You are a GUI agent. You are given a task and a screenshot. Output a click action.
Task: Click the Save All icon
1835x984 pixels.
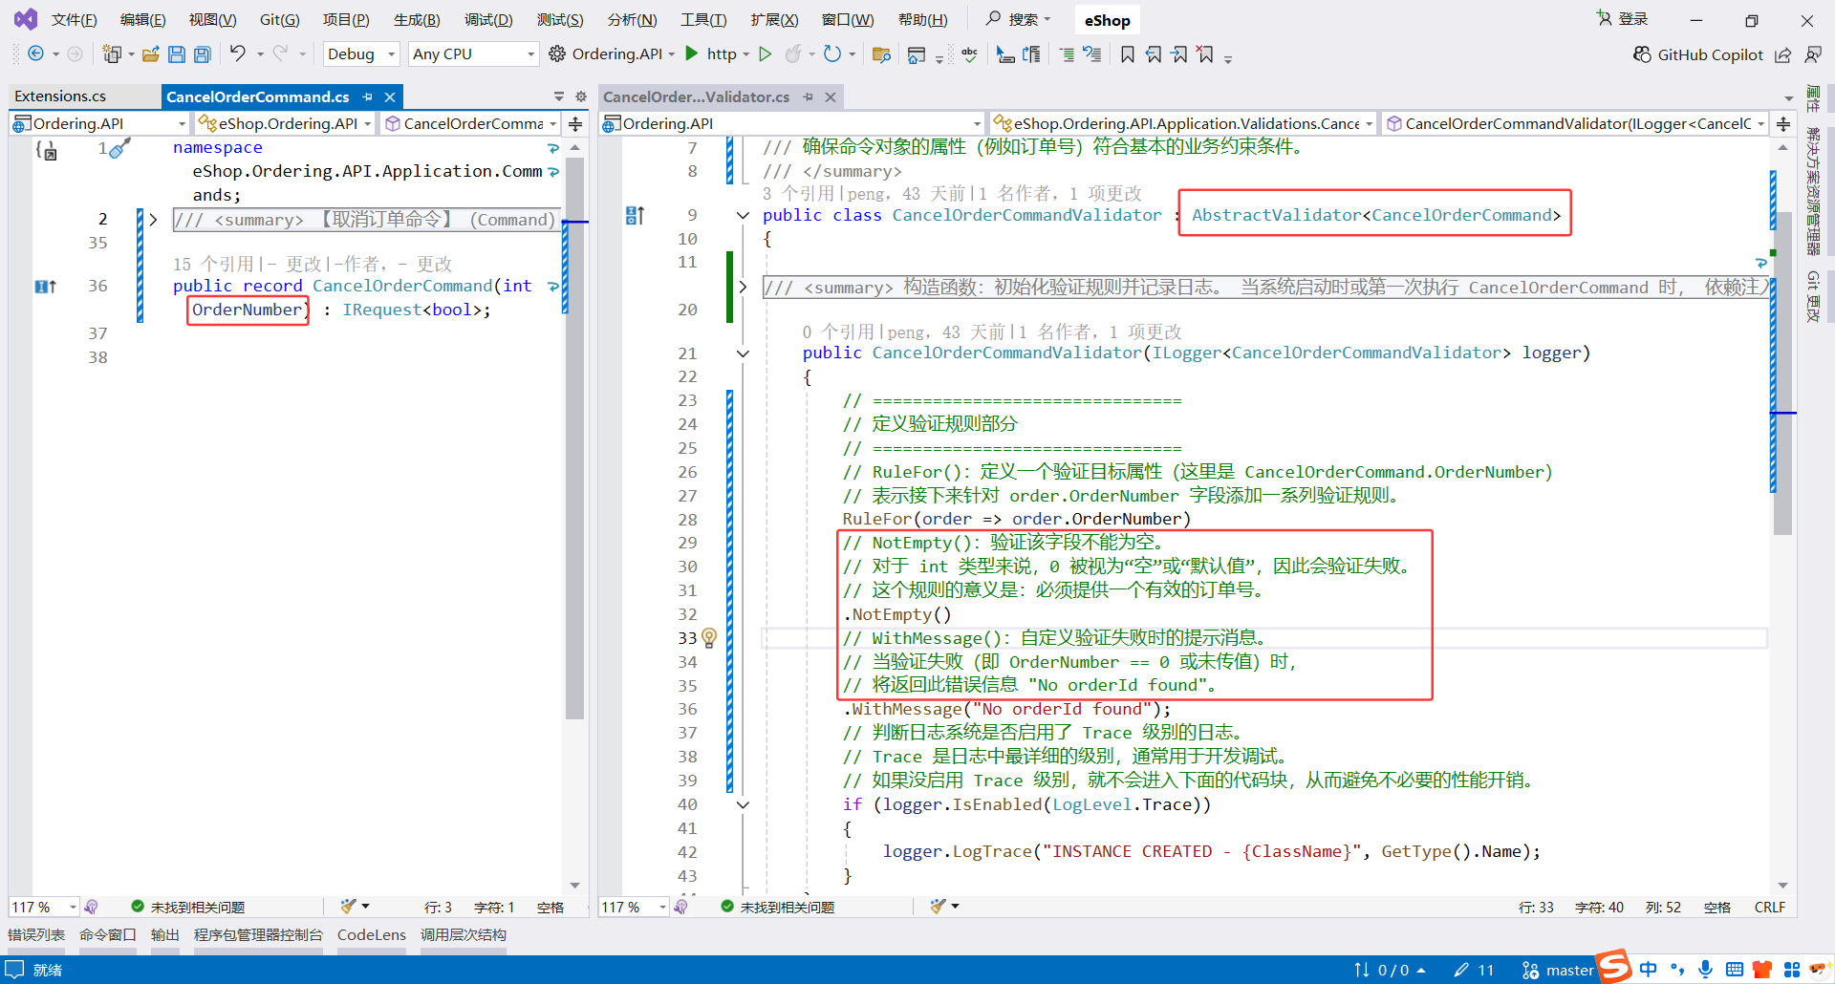pyautogui.click(x=202, y=53)
